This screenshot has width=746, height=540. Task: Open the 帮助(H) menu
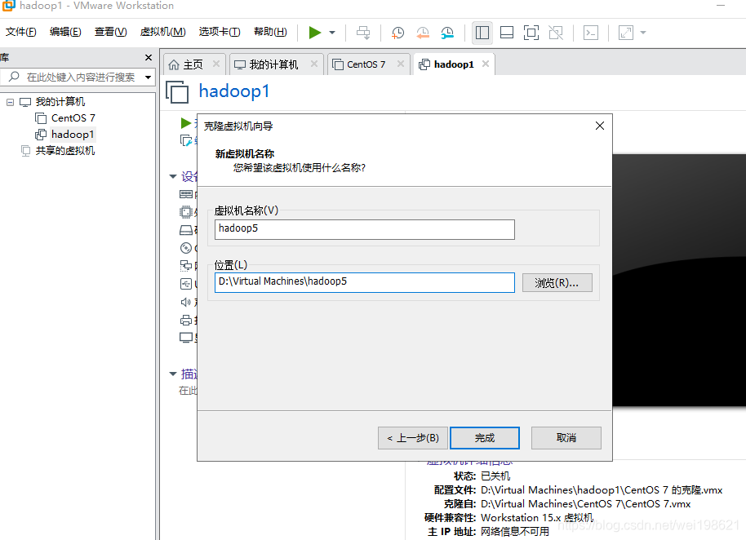[x=270, y=32]
